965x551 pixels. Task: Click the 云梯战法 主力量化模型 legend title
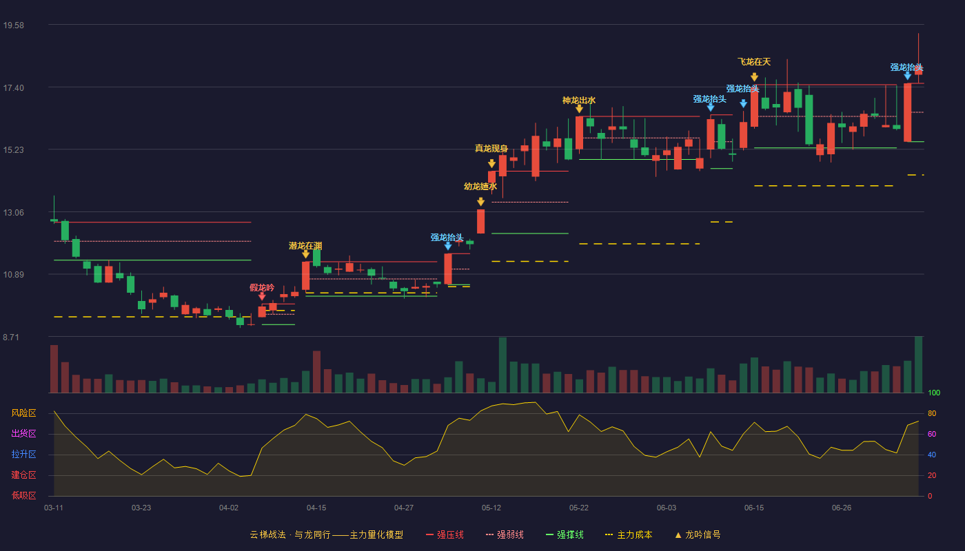[x=327, y=534]
